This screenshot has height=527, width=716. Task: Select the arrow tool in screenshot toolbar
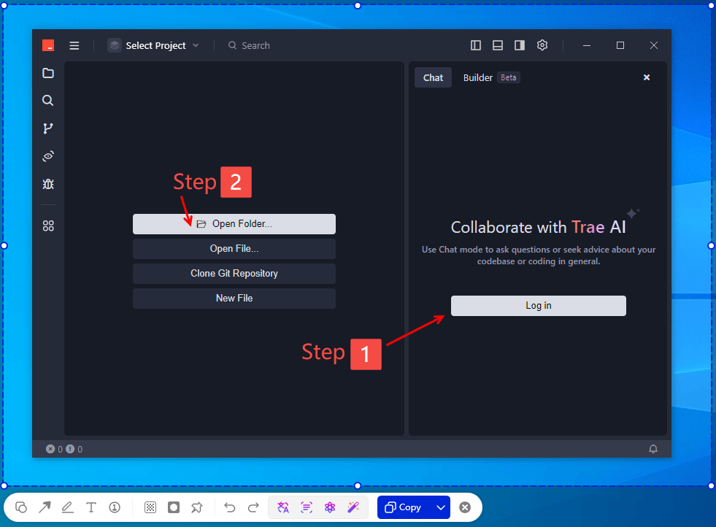coord(45,507)
